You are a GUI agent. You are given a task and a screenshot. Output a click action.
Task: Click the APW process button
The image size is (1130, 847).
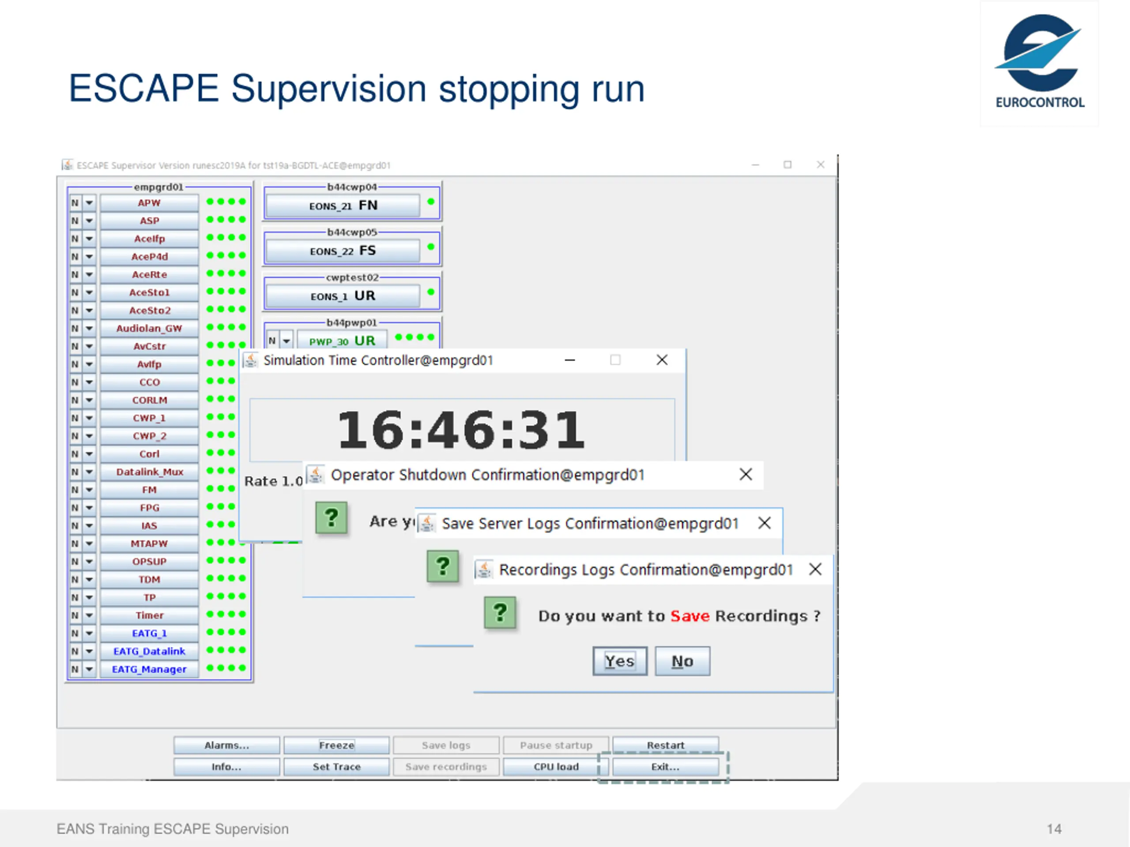pos(149,202)
